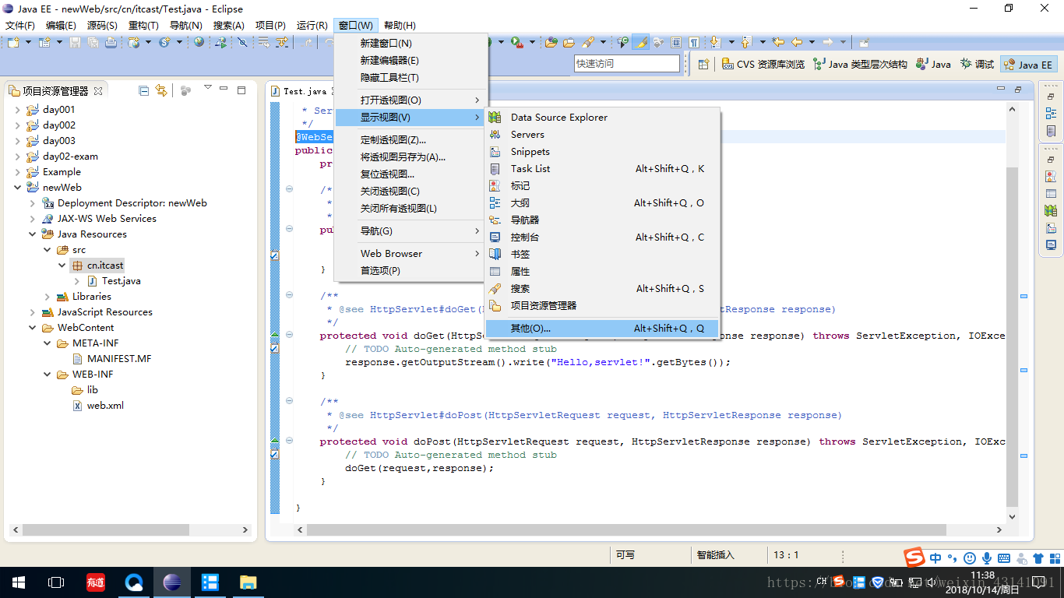Screen dimensions: 1064x598
Task: Open the 书签 view from submenu
Action: pyautogui.click(x=603, y=255)
